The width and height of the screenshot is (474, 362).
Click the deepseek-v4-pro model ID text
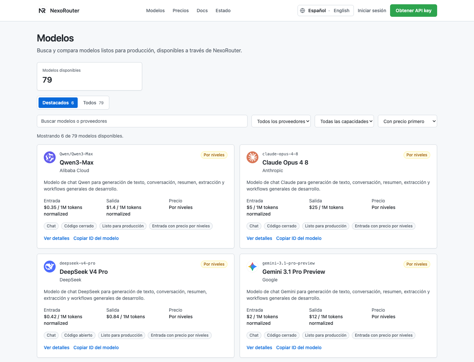click(77, 263)
